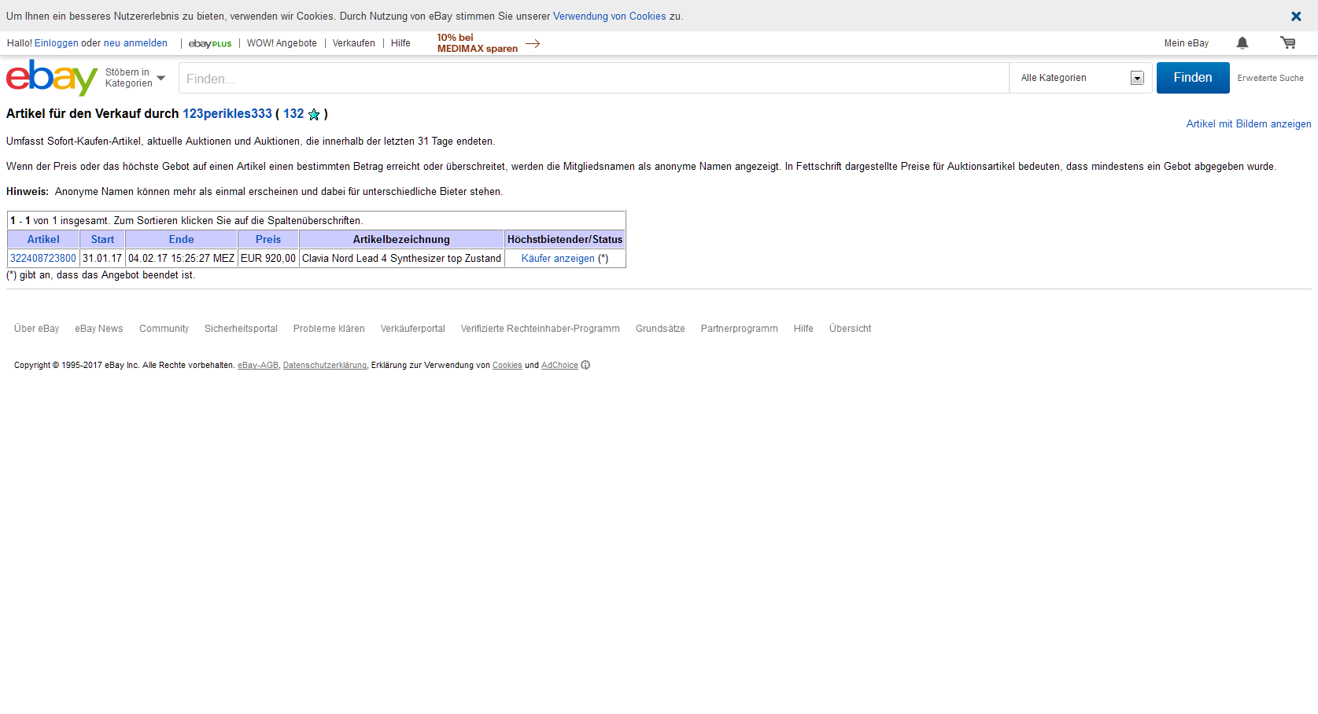Screen dimensions: 1318x714
Task: Open the Mein eBay menu
Action: point(1186,43)
